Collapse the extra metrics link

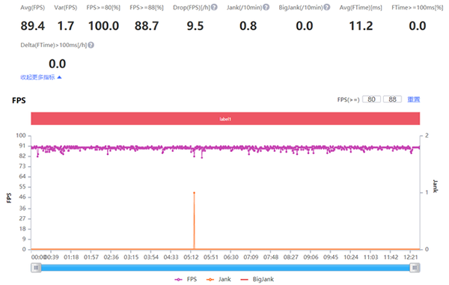(x=41, y=77)
